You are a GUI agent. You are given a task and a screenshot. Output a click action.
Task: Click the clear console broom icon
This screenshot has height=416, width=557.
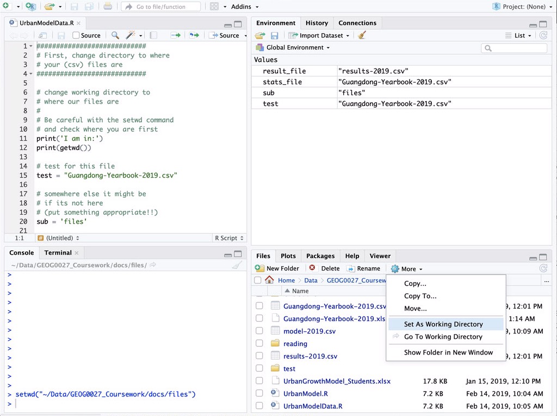[x=237, y=265]
